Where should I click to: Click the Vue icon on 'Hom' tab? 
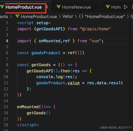point(108,7)
